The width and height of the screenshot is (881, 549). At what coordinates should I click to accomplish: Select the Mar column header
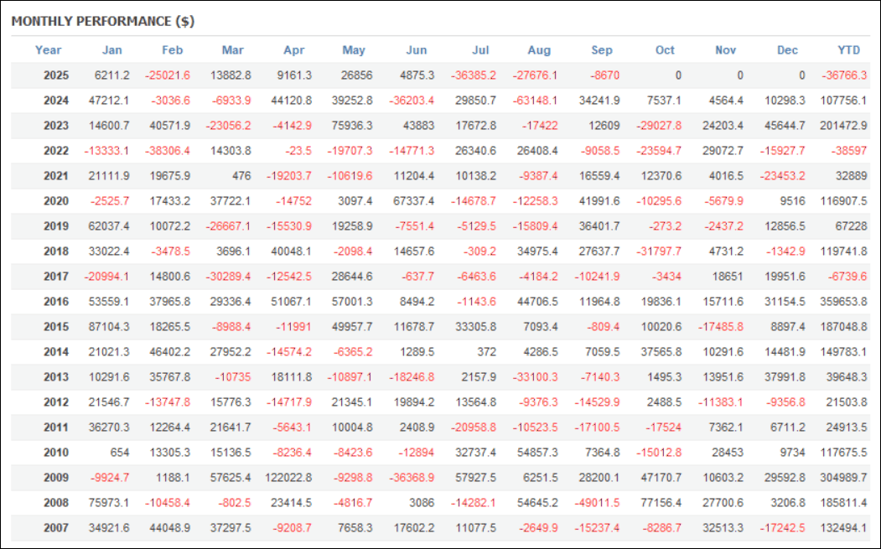tap(233, 50)
